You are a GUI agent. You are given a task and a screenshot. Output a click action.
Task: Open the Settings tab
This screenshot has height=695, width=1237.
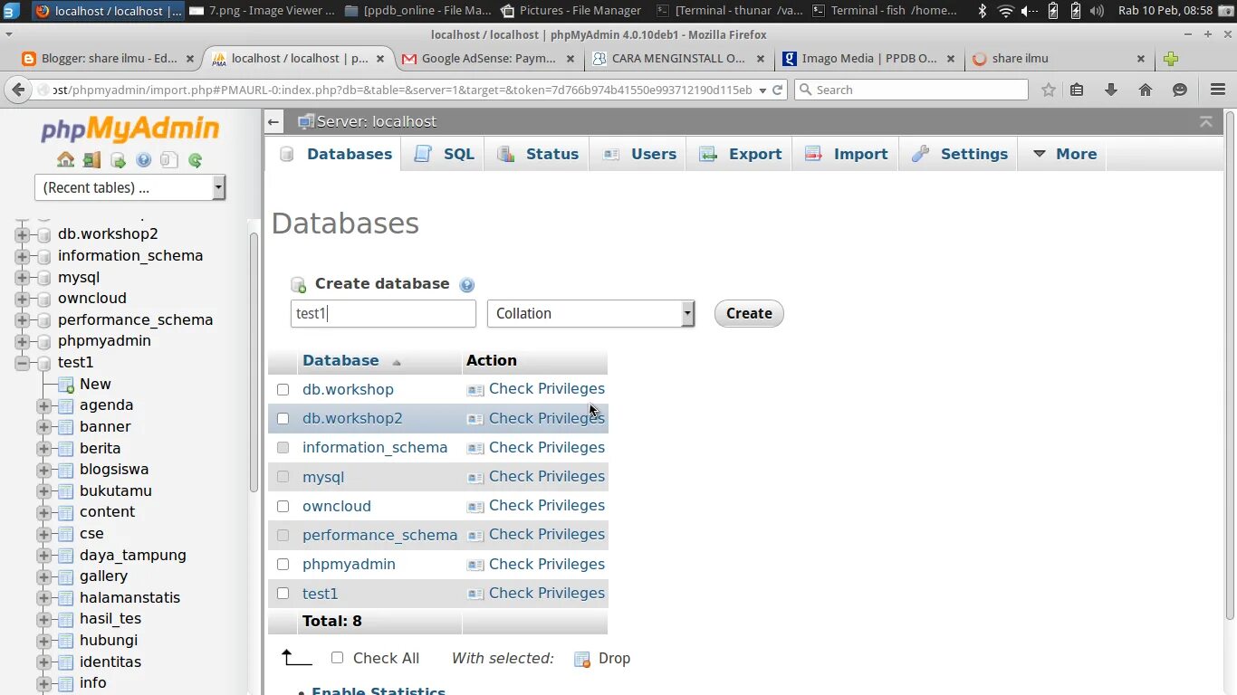tap(959, 154)
